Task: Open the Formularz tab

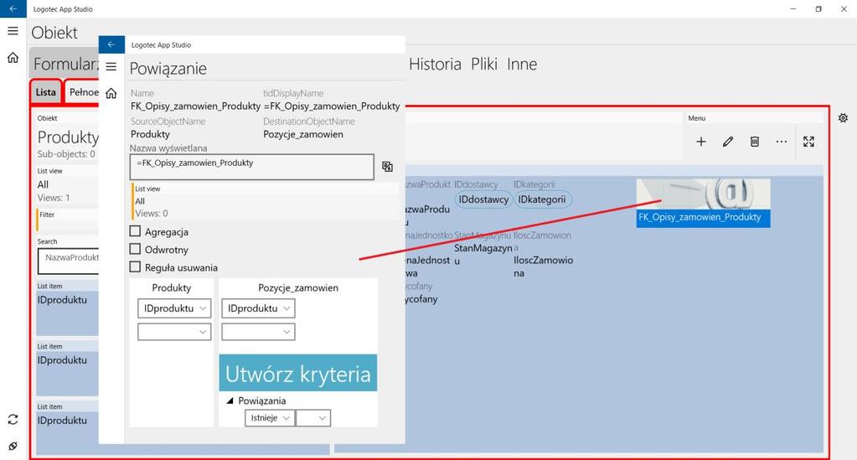Action: (x=65, y=65)
